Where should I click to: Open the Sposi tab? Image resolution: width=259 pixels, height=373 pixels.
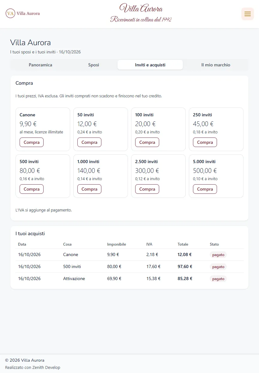pos(93,65)
